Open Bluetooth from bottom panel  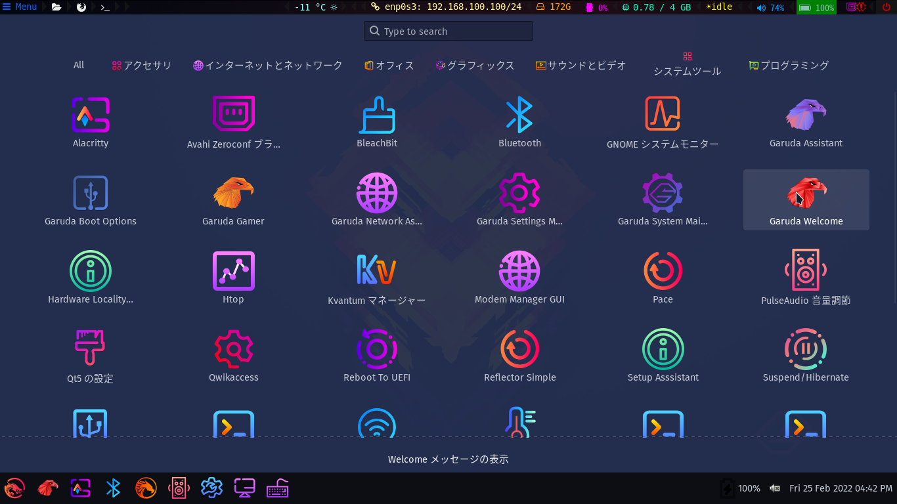click(x=113, y=488)
